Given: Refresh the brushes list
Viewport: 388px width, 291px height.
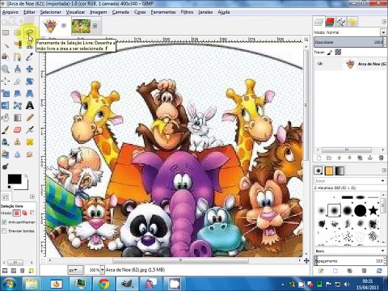Looking at the screenshot, I should [379, 271].
